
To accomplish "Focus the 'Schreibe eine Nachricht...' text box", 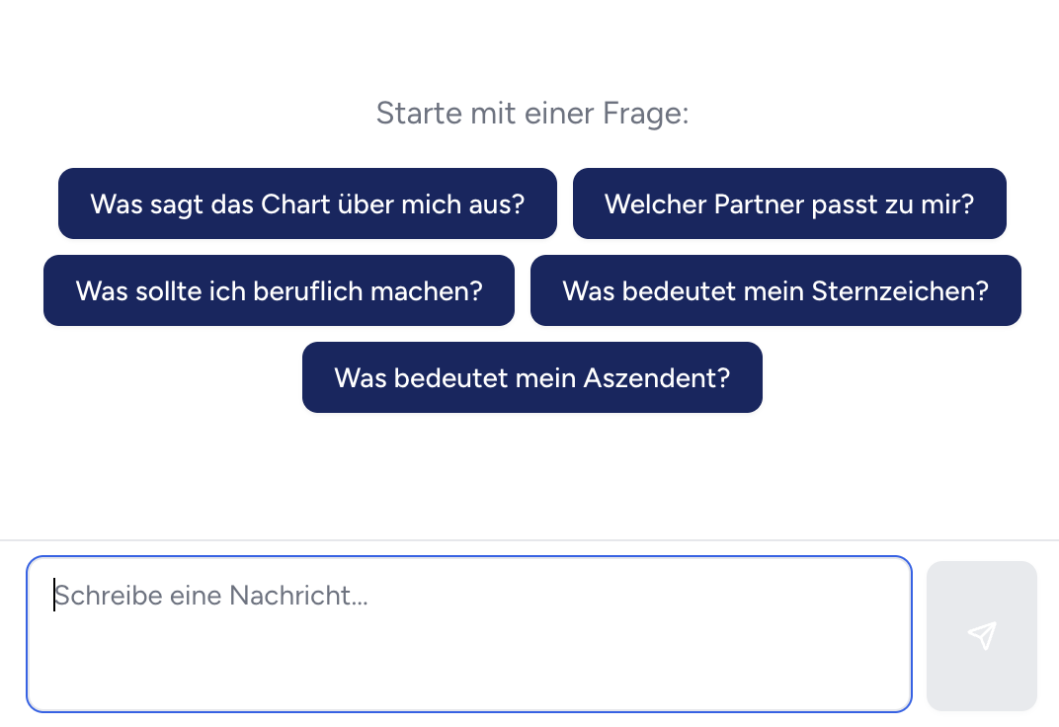I will 468,634.
